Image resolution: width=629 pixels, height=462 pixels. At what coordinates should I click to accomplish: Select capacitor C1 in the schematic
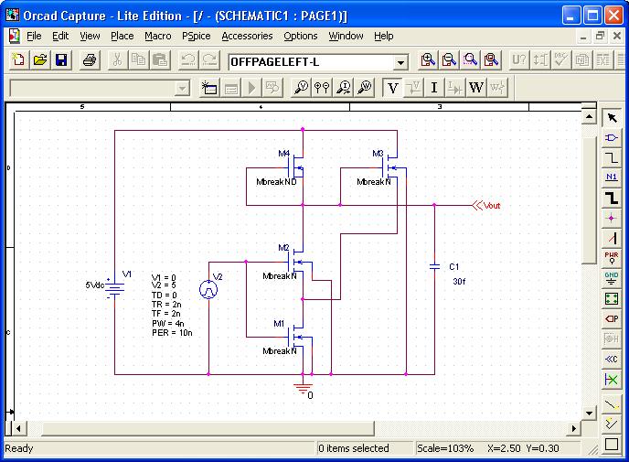pyautogui.click(x=434, y=266)
